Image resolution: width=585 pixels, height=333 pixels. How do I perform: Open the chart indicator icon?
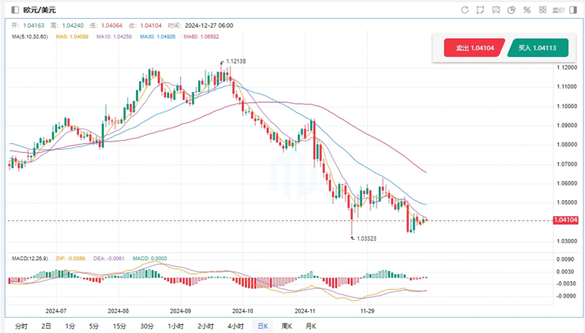[497, 10]
